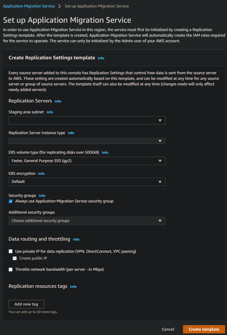Click the Create template button
This screenshot has height=335, width=227.
tap(204, 329)
